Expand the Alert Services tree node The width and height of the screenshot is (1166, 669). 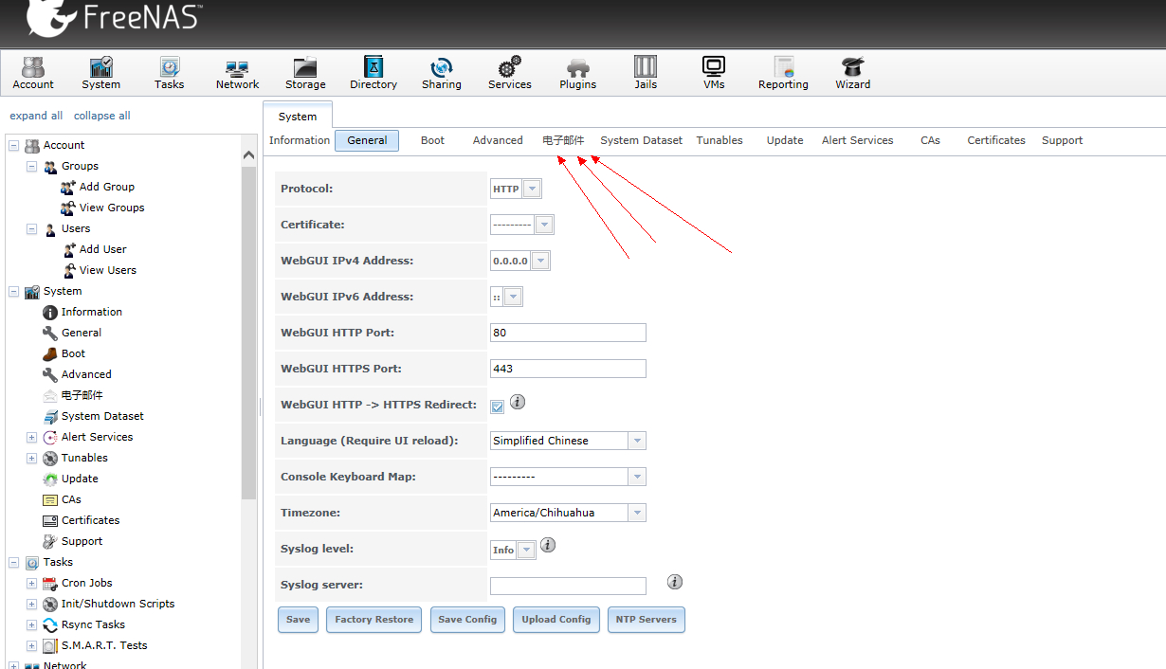(31, 437)
